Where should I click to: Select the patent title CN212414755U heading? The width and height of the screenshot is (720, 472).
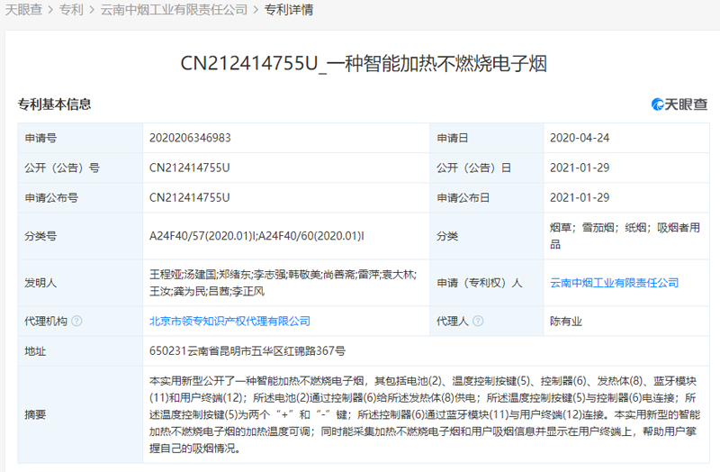pyautogui.click(x=364, y=63)
